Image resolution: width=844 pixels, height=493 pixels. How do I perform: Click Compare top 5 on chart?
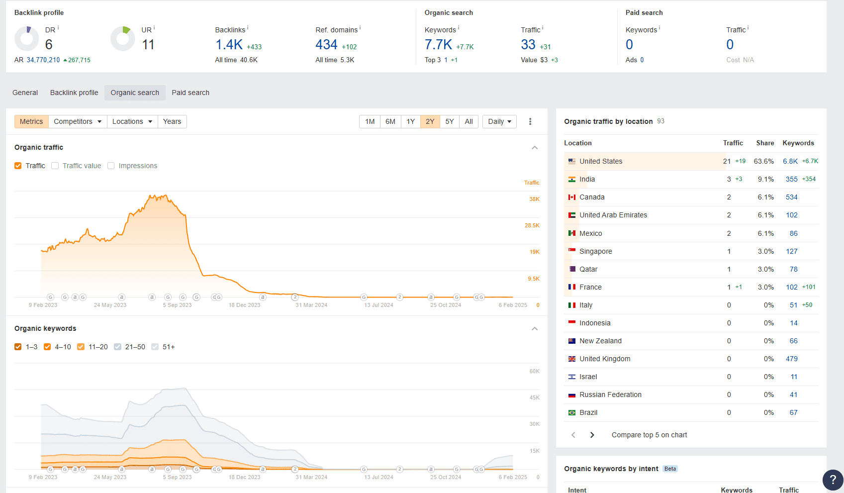click(649, 434)
